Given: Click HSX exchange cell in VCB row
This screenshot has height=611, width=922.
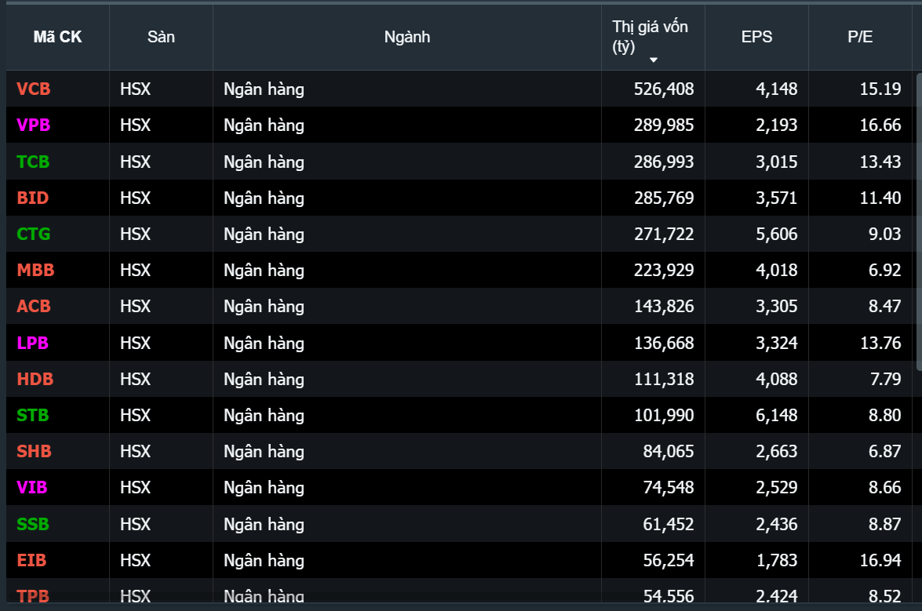Looking at the screenshot, I should (x=135, y=89).
